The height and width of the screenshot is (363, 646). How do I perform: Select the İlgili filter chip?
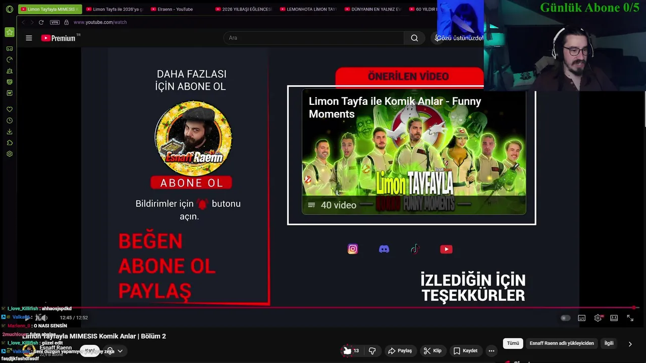pyautogui.click(x=609, y=343)
